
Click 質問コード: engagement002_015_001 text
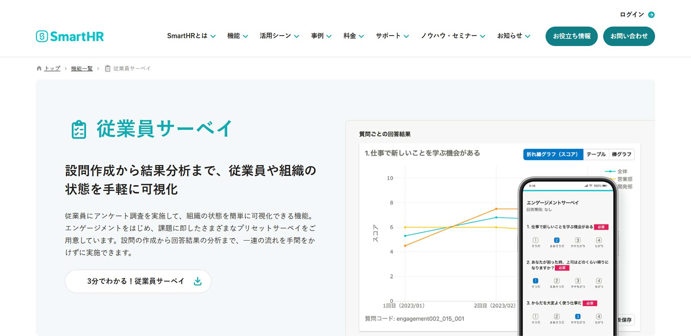coord(414,319)
